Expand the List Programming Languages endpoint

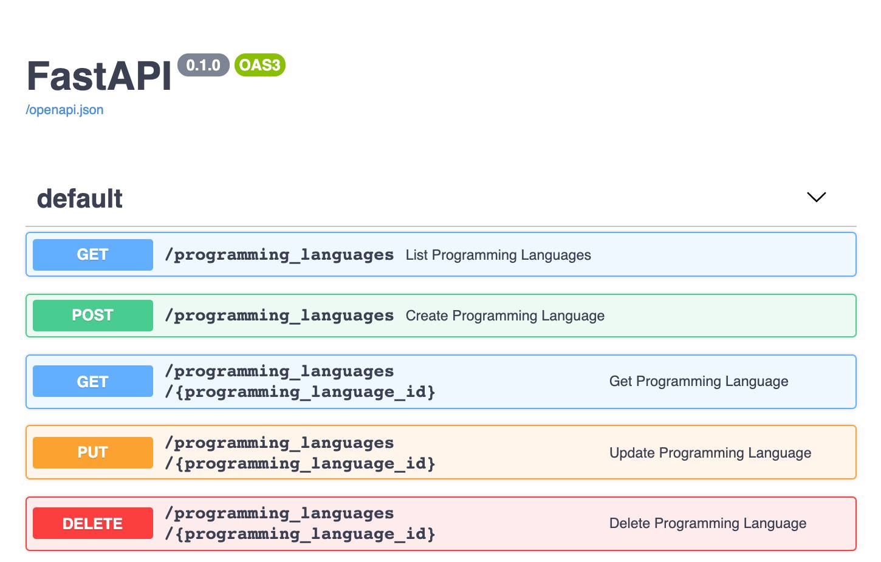(x=440, y=254)
